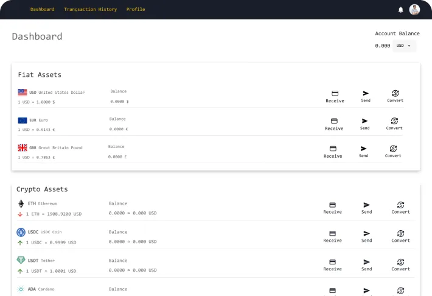432x296 pixels.
Task: Click the red down arrow beside ETH rate
Action: point(20,214)
